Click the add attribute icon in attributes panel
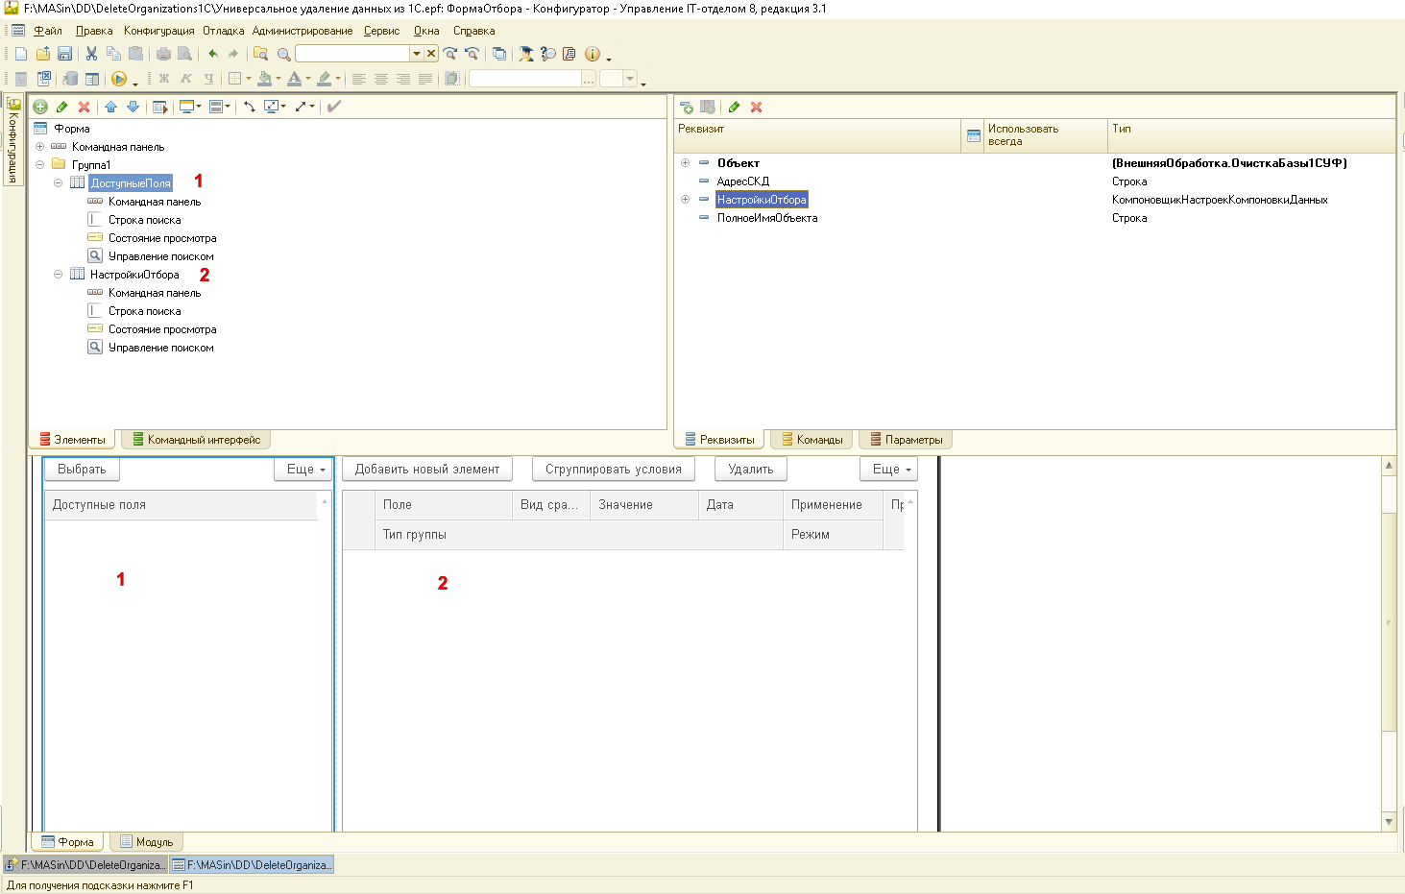The height and width of the screenshot is (894, 1405). pyautogui.click(x=687, y=108)
